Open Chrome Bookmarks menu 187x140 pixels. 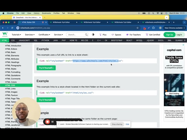click(x=46, y=13)
